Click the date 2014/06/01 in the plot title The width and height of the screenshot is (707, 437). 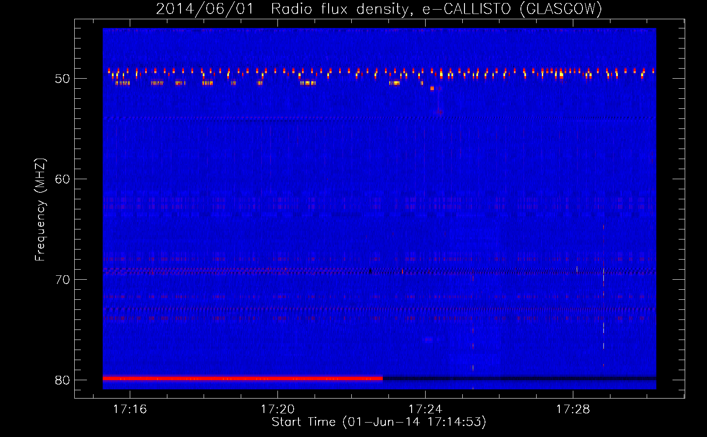pyautogui.click(x=204, y=9)
